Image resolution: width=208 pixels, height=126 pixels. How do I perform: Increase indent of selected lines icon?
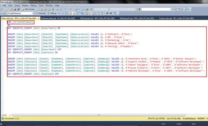coord(111,13)
